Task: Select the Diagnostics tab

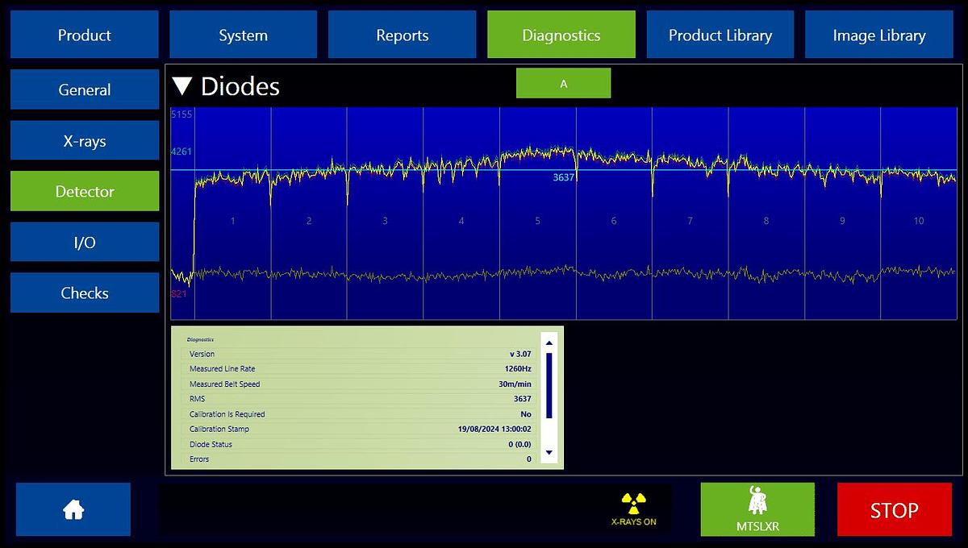Action: click(561, 35)
